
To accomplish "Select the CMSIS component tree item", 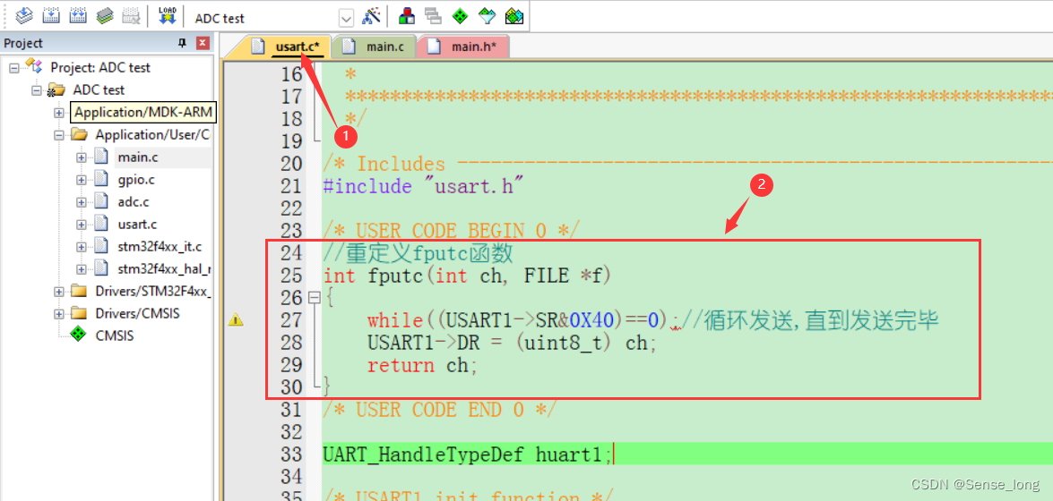I will point(114,336).
